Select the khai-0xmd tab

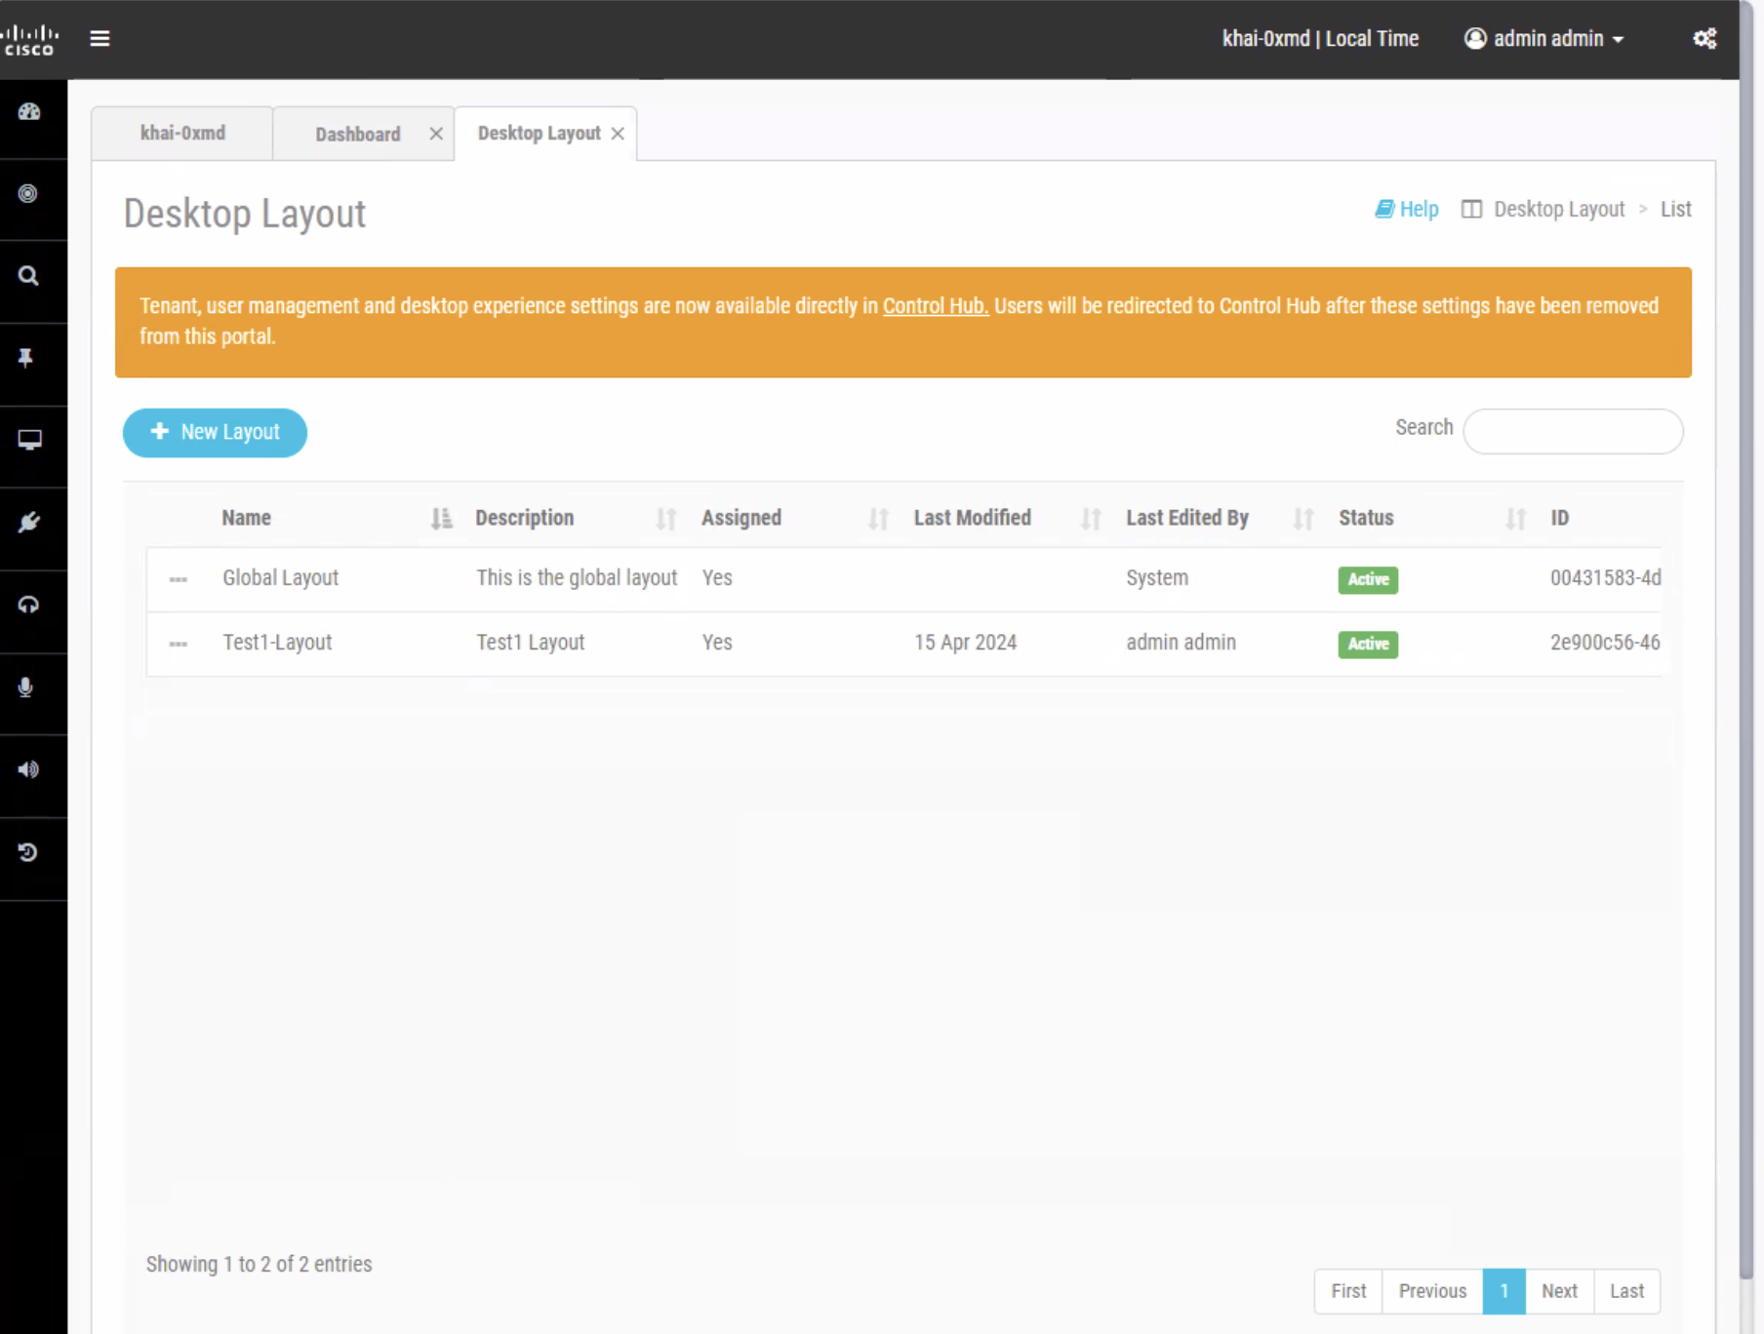coord(181,133)
